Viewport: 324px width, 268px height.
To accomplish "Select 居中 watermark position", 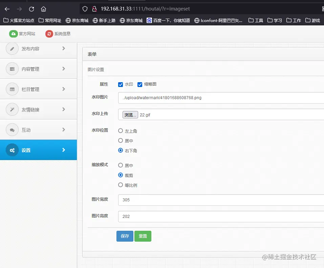I will [121, 141].
